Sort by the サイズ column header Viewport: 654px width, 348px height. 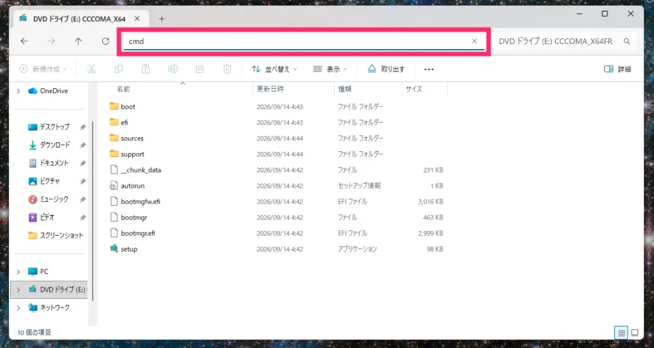click(414, 89)
